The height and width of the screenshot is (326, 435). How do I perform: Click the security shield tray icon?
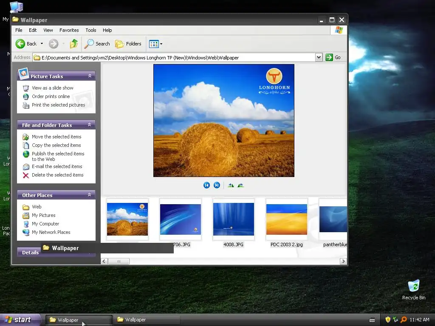tap(388, 320)
